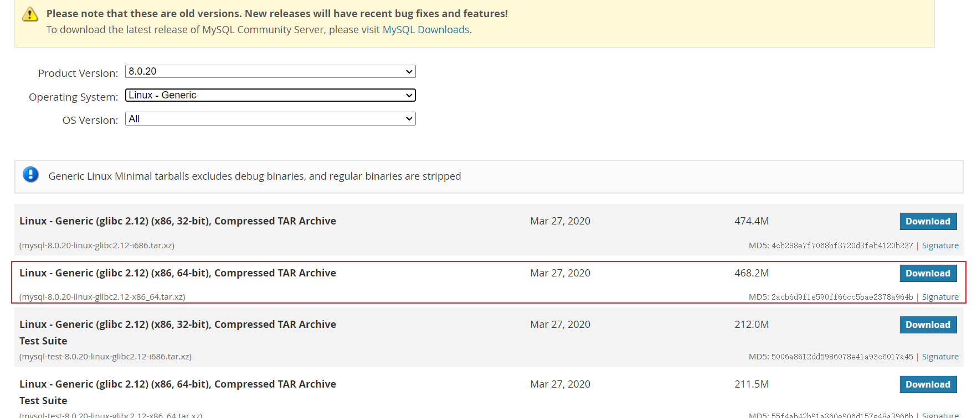Open the OS Version dropdown set to All

[x=270, y=119]
